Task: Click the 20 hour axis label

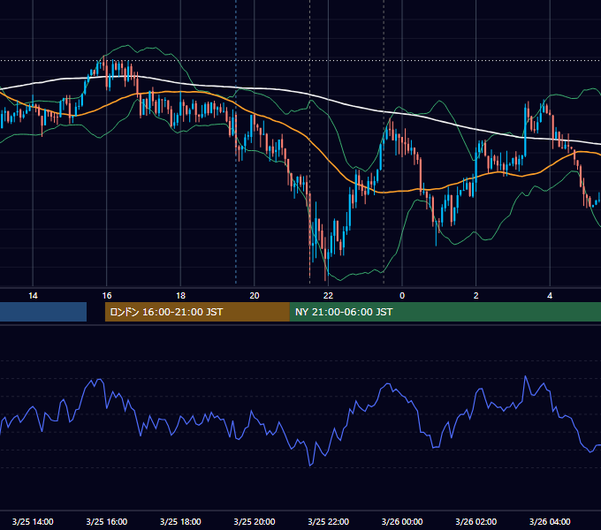Action: (x=255, y=296)
